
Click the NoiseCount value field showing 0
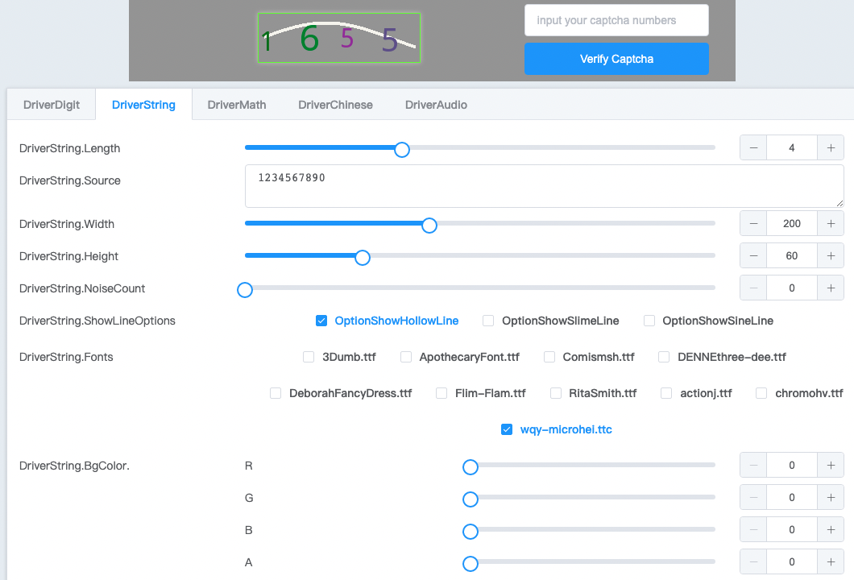pos(792,288)
